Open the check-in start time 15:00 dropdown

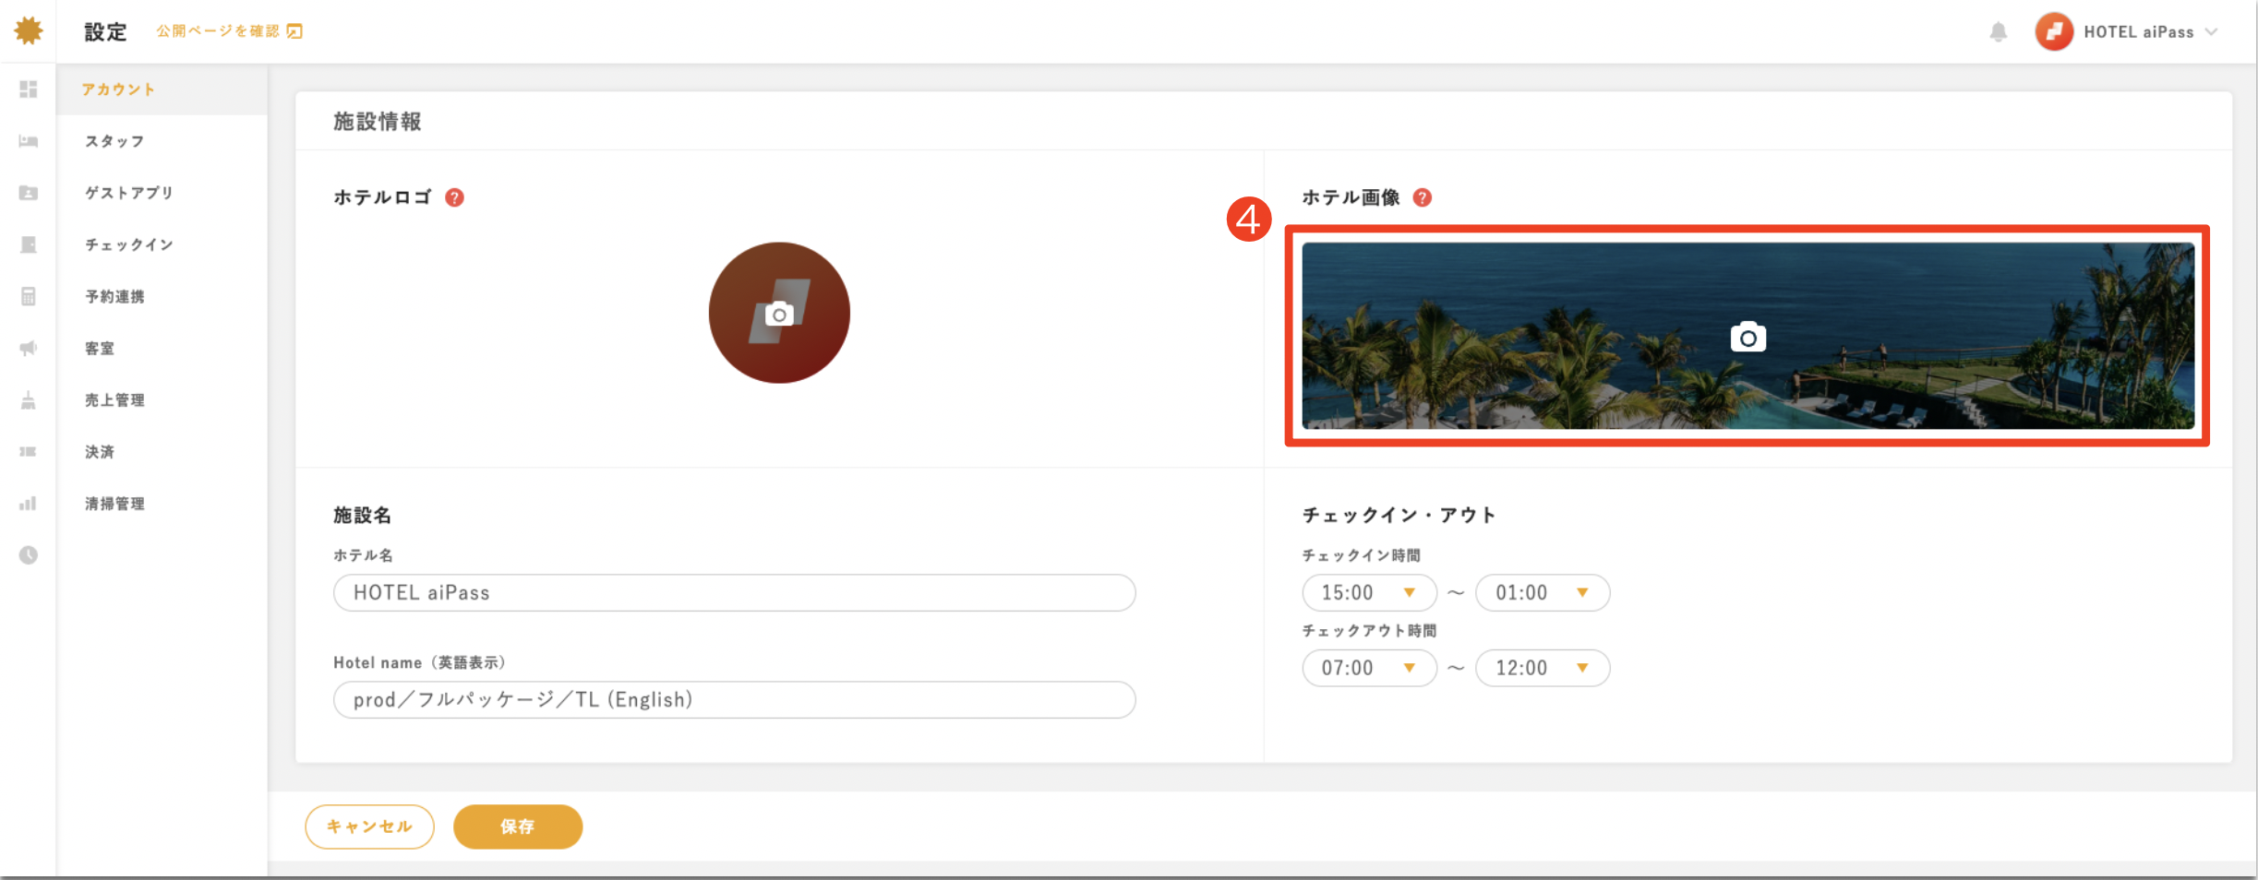[x=1369, y=592]
